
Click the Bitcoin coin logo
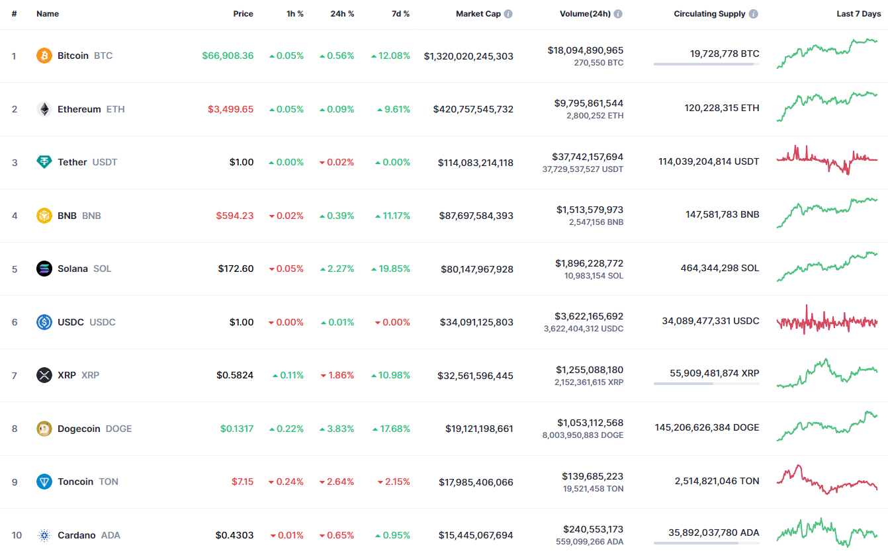tap(44, 56)
